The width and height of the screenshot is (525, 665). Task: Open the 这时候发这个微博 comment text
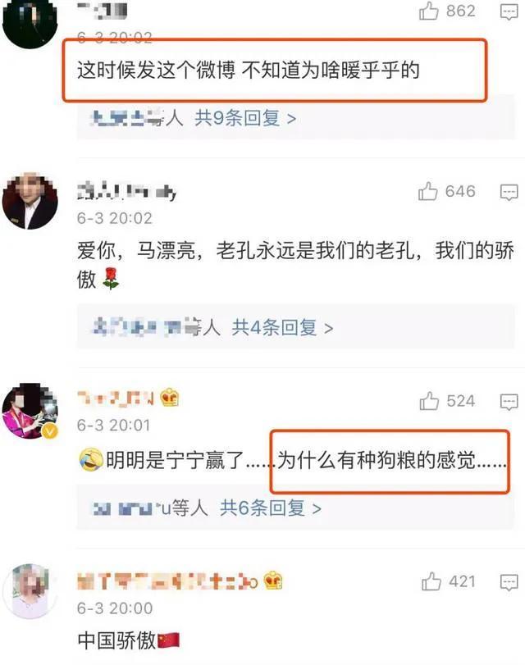pyautogui.click(x=249, y=71)
